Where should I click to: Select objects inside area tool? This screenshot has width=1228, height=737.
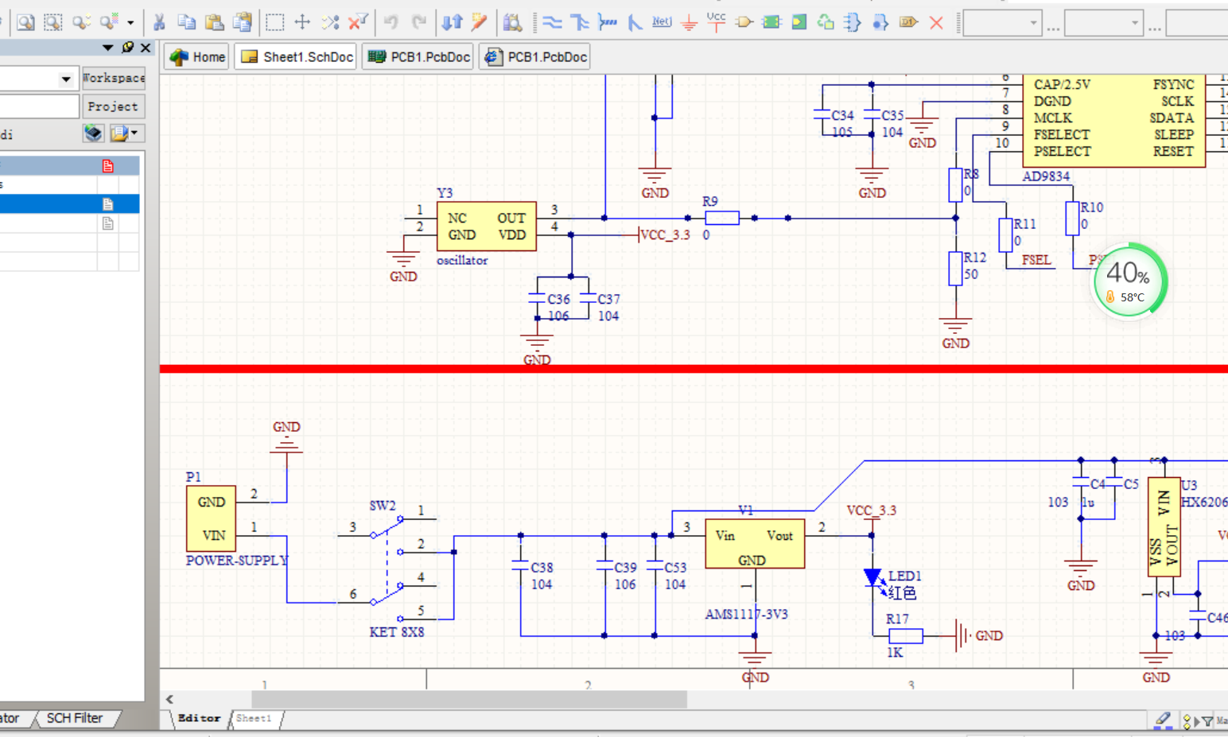point(274,22)
